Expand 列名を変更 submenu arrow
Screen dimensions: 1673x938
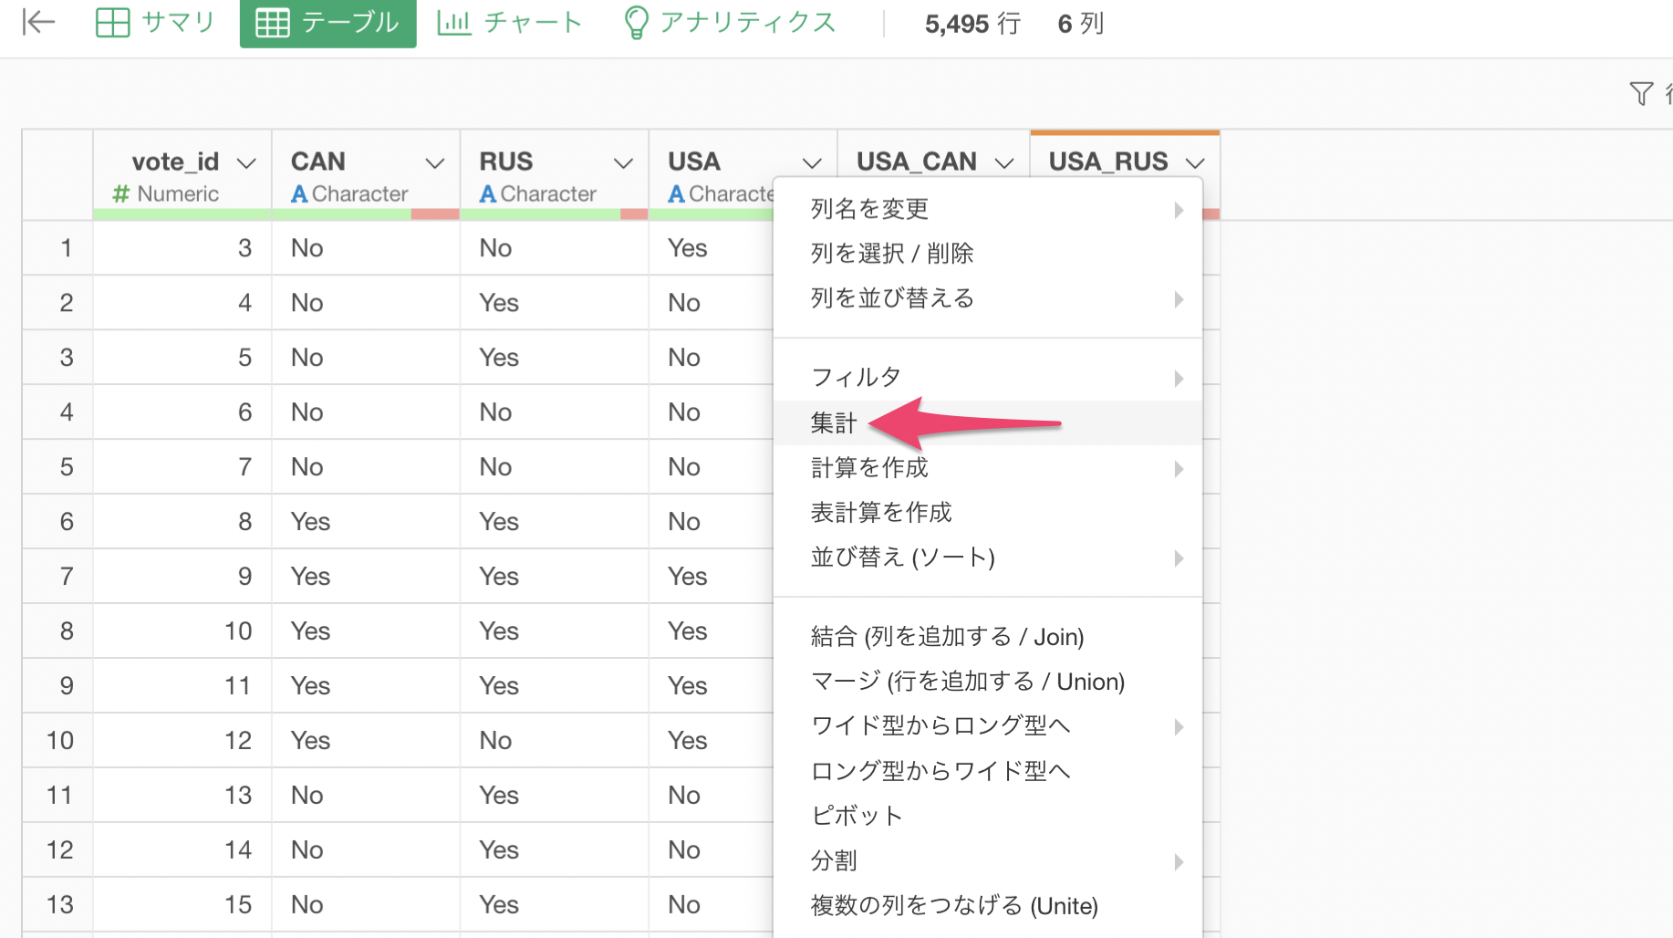click(1179, 210)
